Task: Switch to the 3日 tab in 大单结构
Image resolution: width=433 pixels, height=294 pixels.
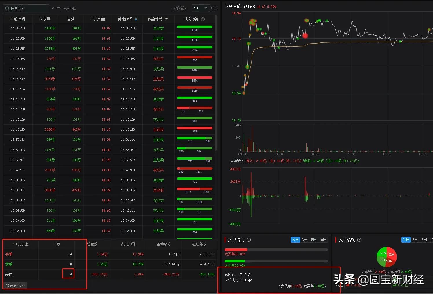Action: click(415, 240)
